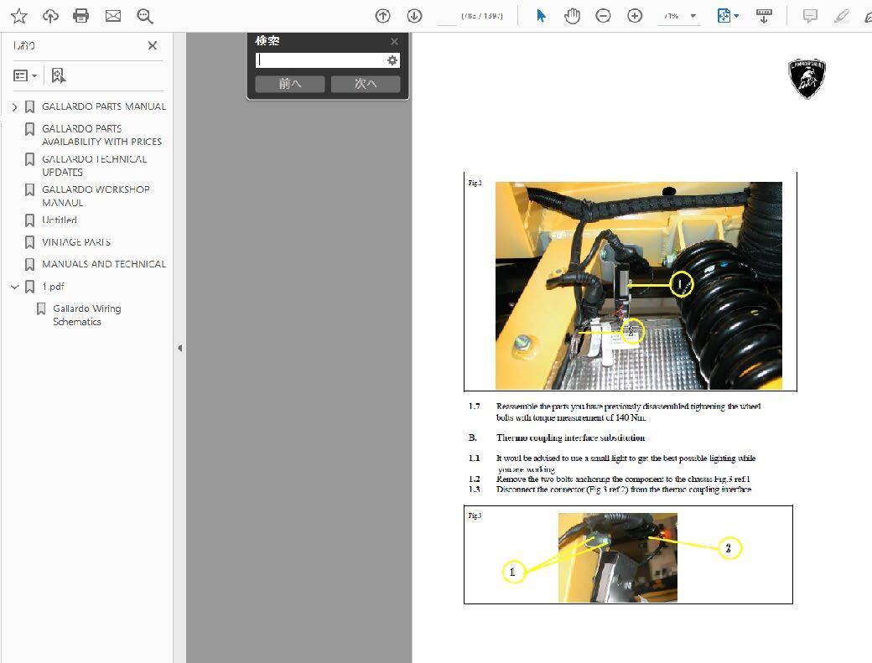Open search settings gear icon

[392, 60]
